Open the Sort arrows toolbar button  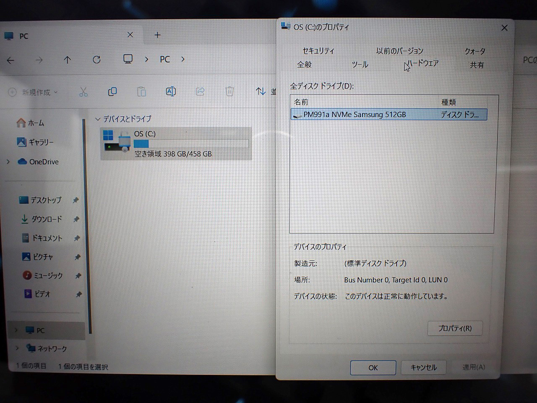pyautogui.click(x=261, y=91)
